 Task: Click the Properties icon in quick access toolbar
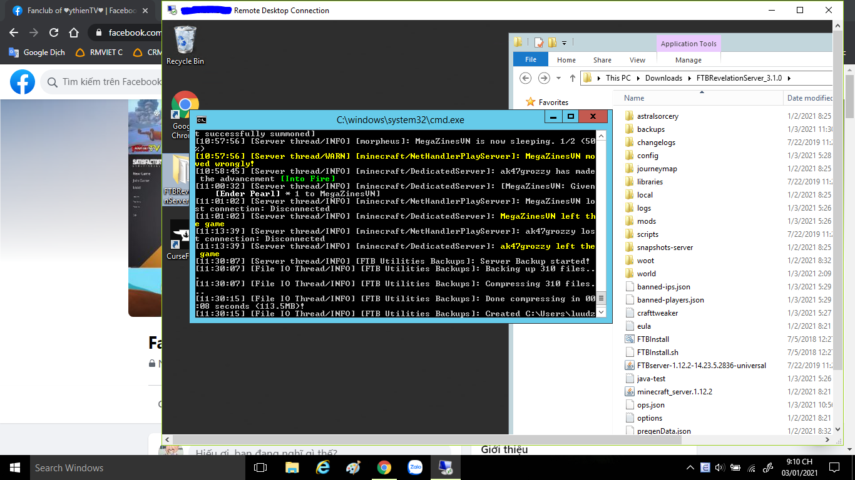[x=538, y=42]
